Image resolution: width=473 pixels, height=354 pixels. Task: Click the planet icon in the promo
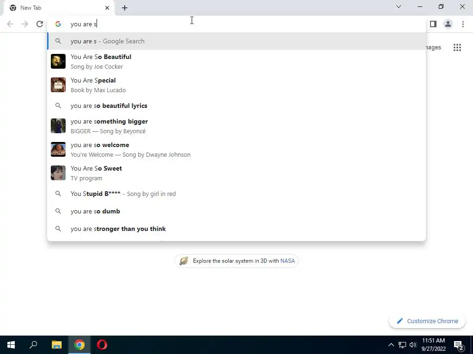(x=184, y=261)
